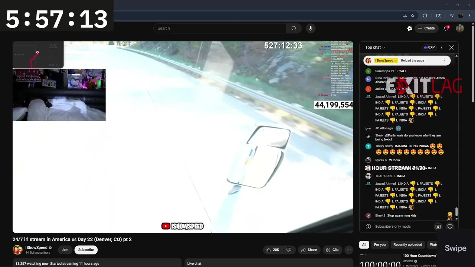Screen dimensions: 475x267
Task: Click the microphone voice search icon
Action: [x=311, y=28]
